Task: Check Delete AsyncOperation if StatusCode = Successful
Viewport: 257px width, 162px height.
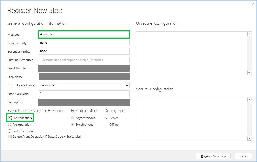Action: point(10,137)
